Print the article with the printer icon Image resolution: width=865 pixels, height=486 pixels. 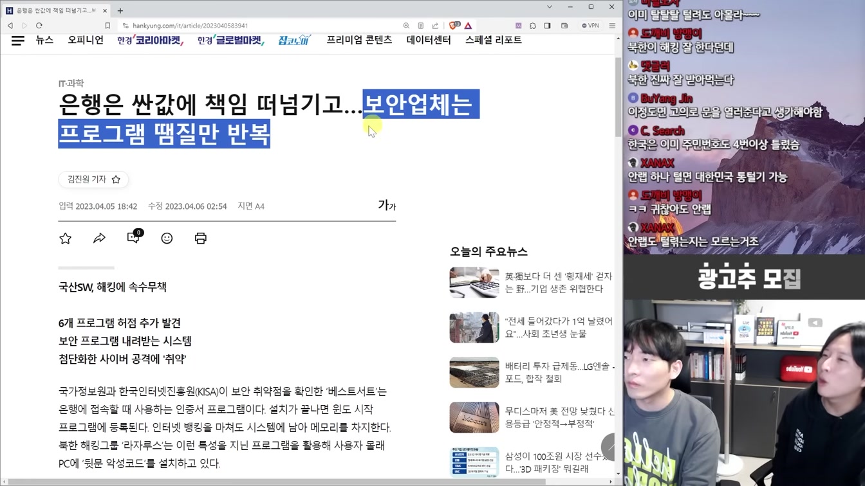(x=201, y=239)
